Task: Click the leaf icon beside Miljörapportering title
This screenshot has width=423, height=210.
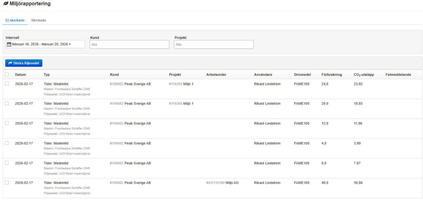Action: pyautogui.click(x=5, y=4)
